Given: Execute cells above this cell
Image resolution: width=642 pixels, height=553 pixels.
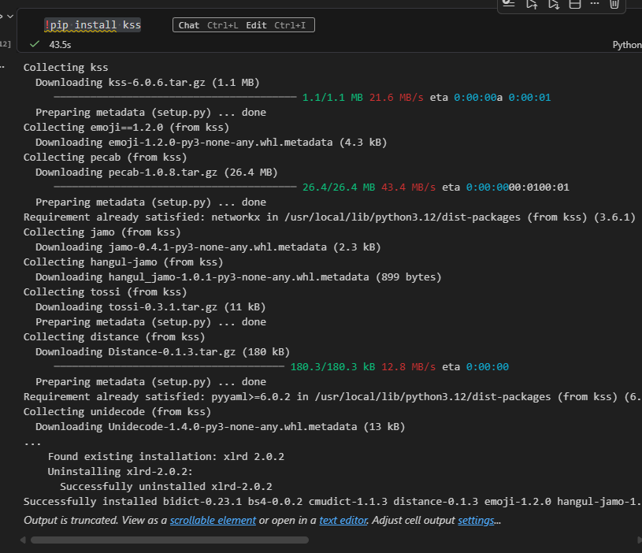Looking at the screenshot, I should click(x=532, y=5).
